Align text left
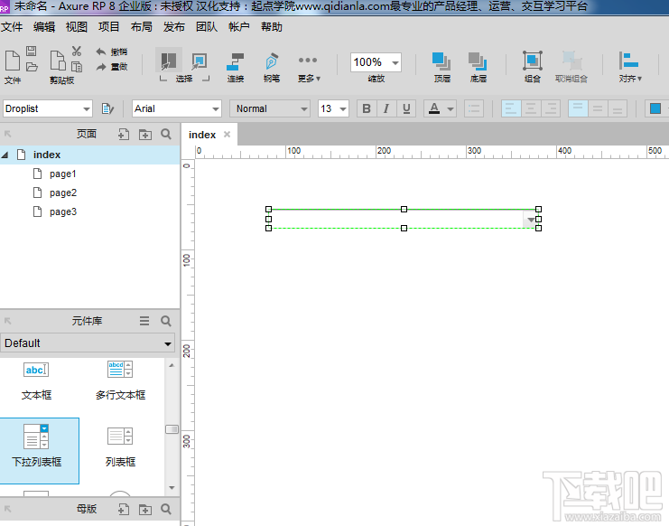This screenshot has height=526, width=669. pyautogui.click(x=511, y=108)
